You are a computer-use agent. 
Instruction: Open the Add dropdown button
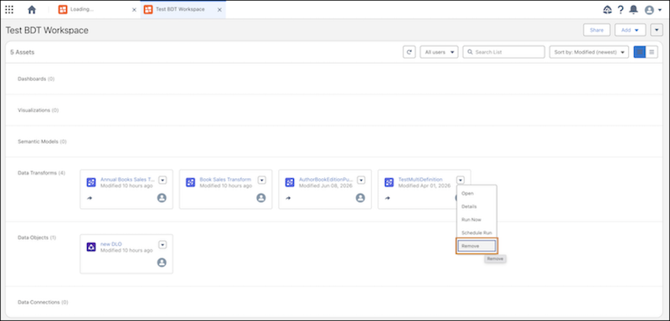pyautogui.click(x=631, y=30)
